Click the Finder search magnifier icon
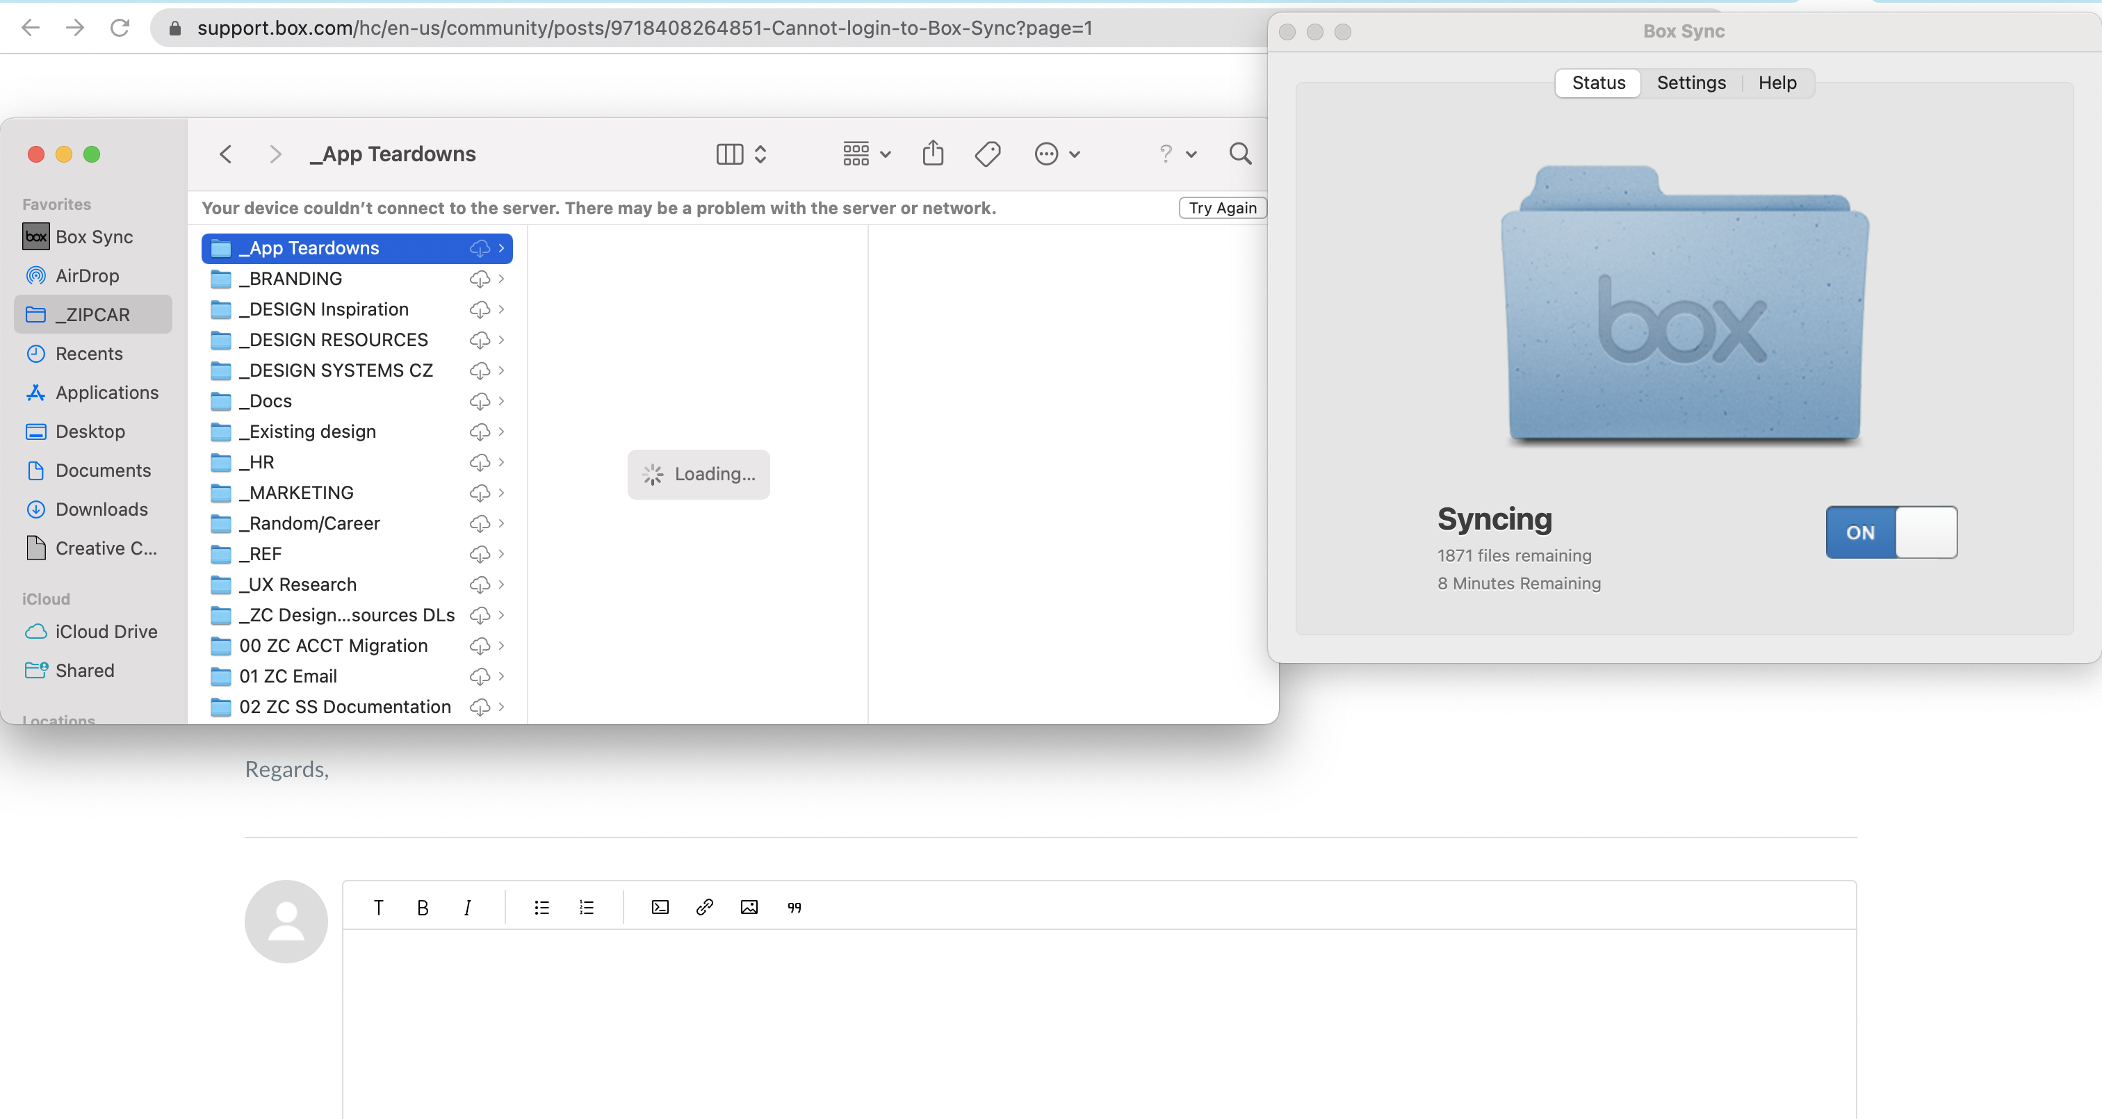The height and width of the screenshot is (1119, 2102). [1240, 154]
